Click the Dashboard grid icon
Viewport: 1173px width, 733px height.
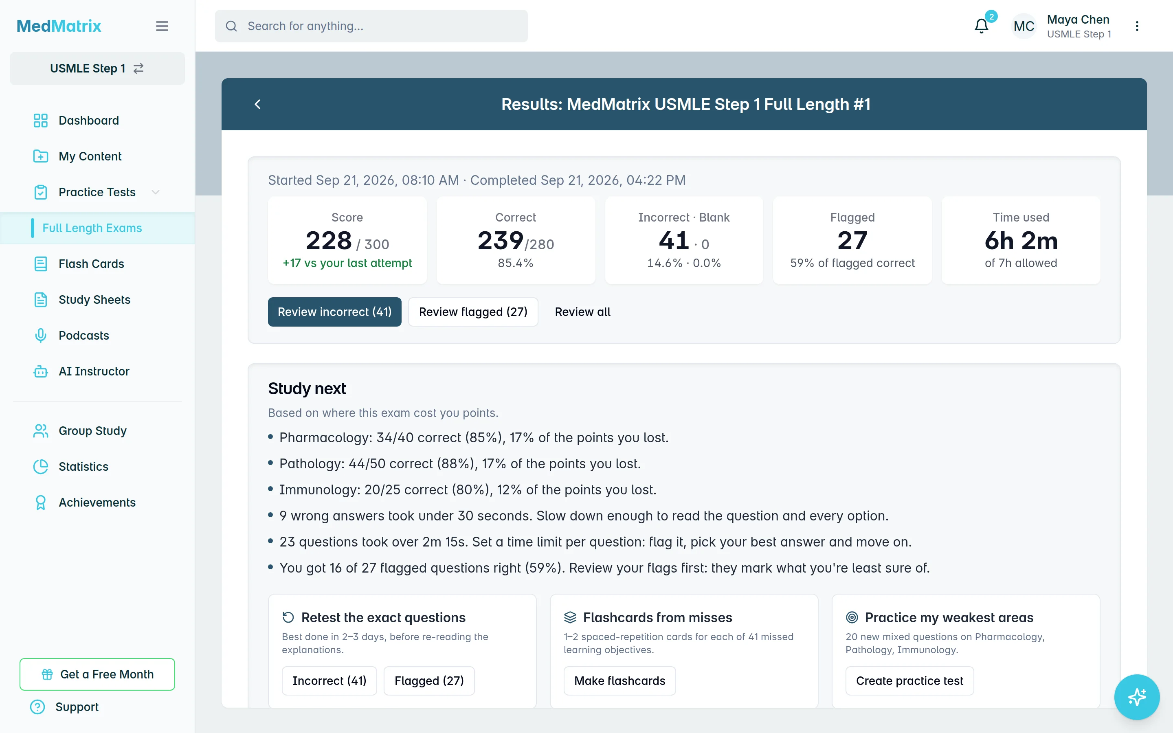point(41,120)
